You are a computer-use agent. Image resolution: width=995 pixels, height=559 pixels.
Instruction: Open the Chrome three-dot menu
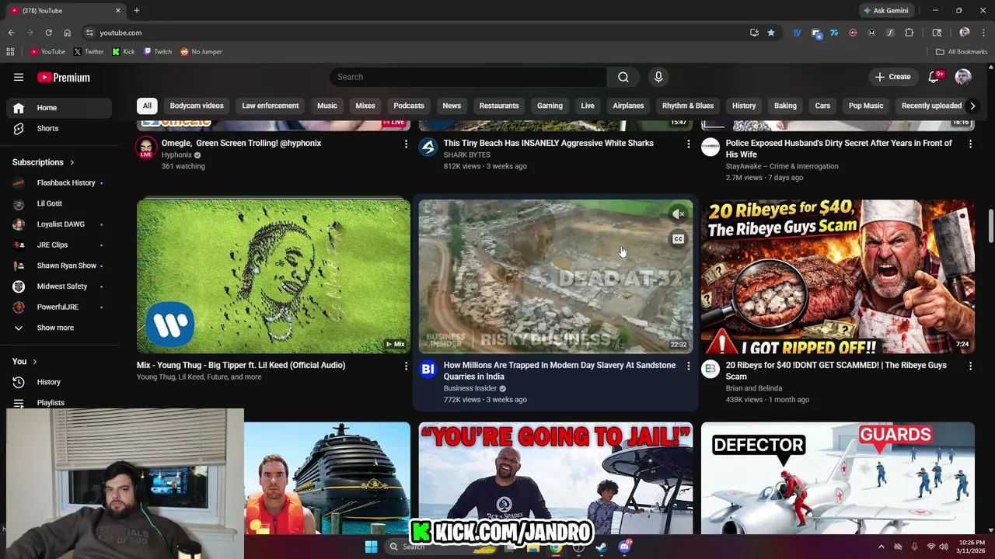click(x=982, y=33)
